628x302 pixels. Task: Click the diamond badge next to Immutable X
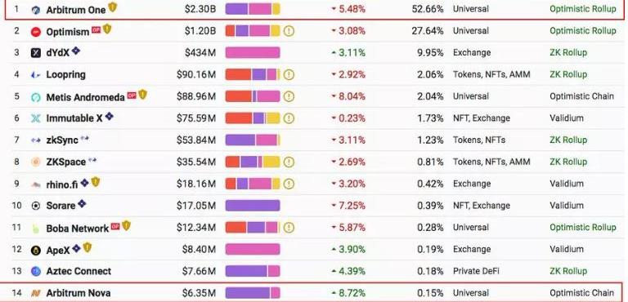(109, 117)
